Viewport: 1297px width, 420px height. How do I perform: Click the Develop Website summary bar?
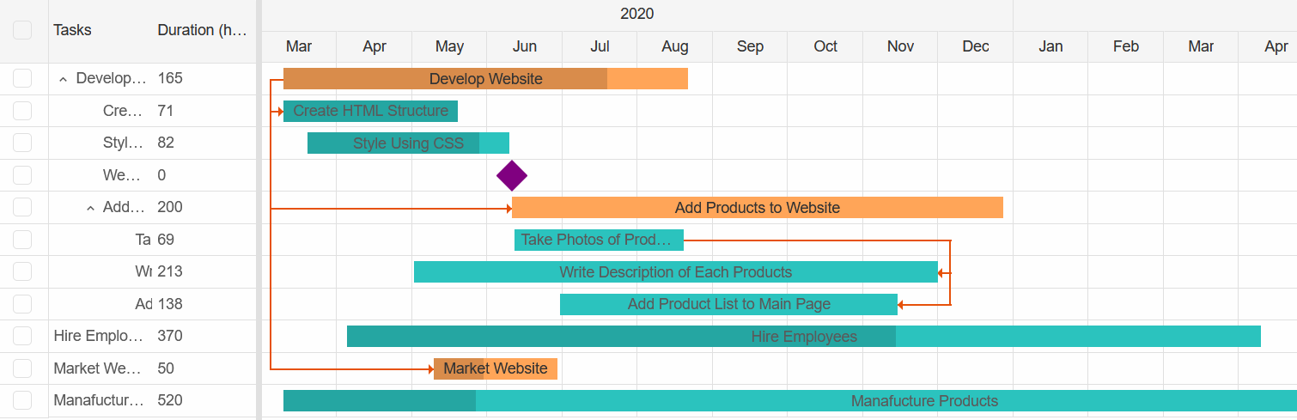pos(485,79)
